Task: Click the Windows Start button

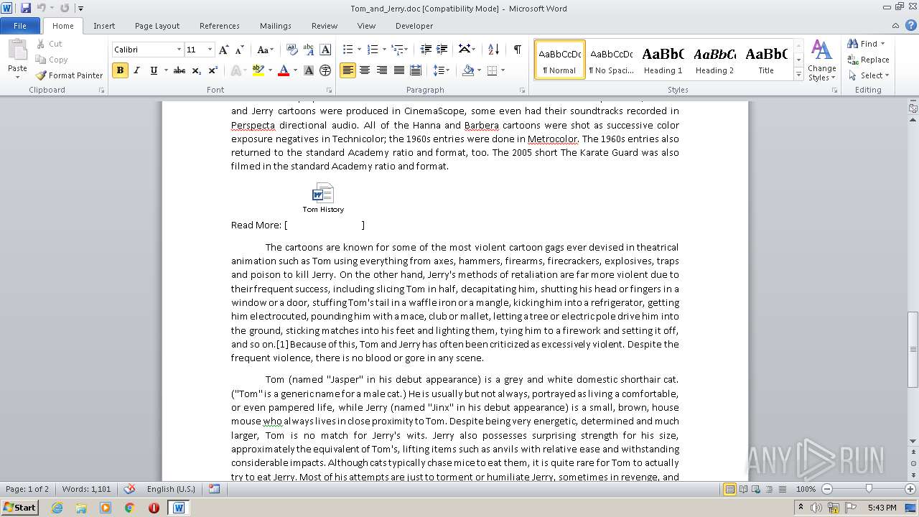Action: (x=20, y=507)
